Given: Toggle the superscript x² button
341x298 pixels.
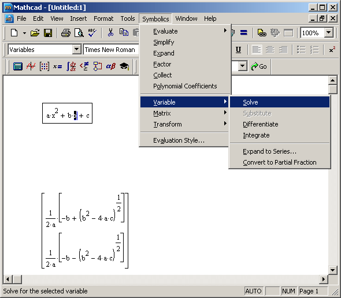Looking at the screenshot, I should [332, 50].
